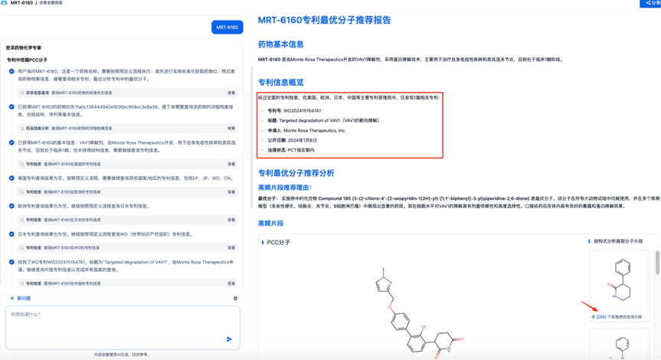
Task: Click search icon of 在WO的专利信息 row
Action: tap(22, 248)
